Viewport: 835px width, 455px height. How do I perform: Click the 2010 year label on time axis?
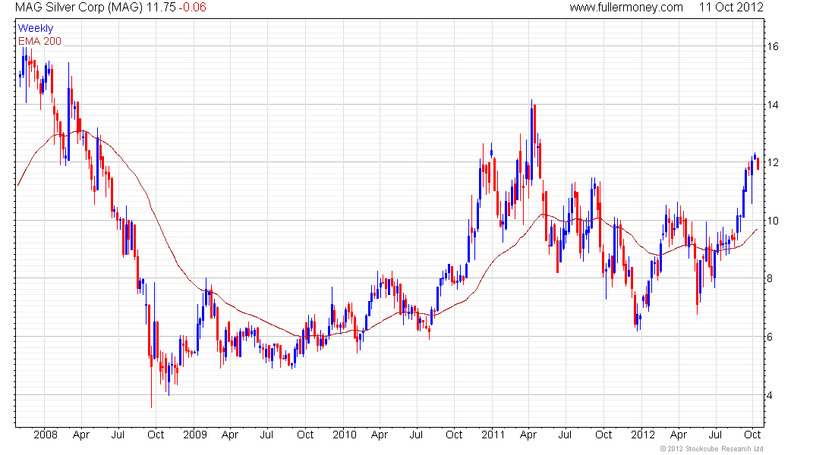(345, 435)
